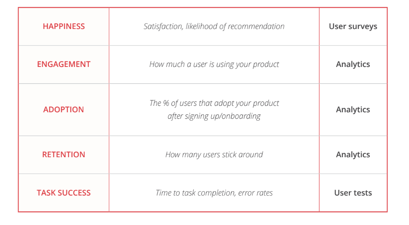
Task: Click 'The % of users that adopt your product' line
Action: [x=214, y=103]
